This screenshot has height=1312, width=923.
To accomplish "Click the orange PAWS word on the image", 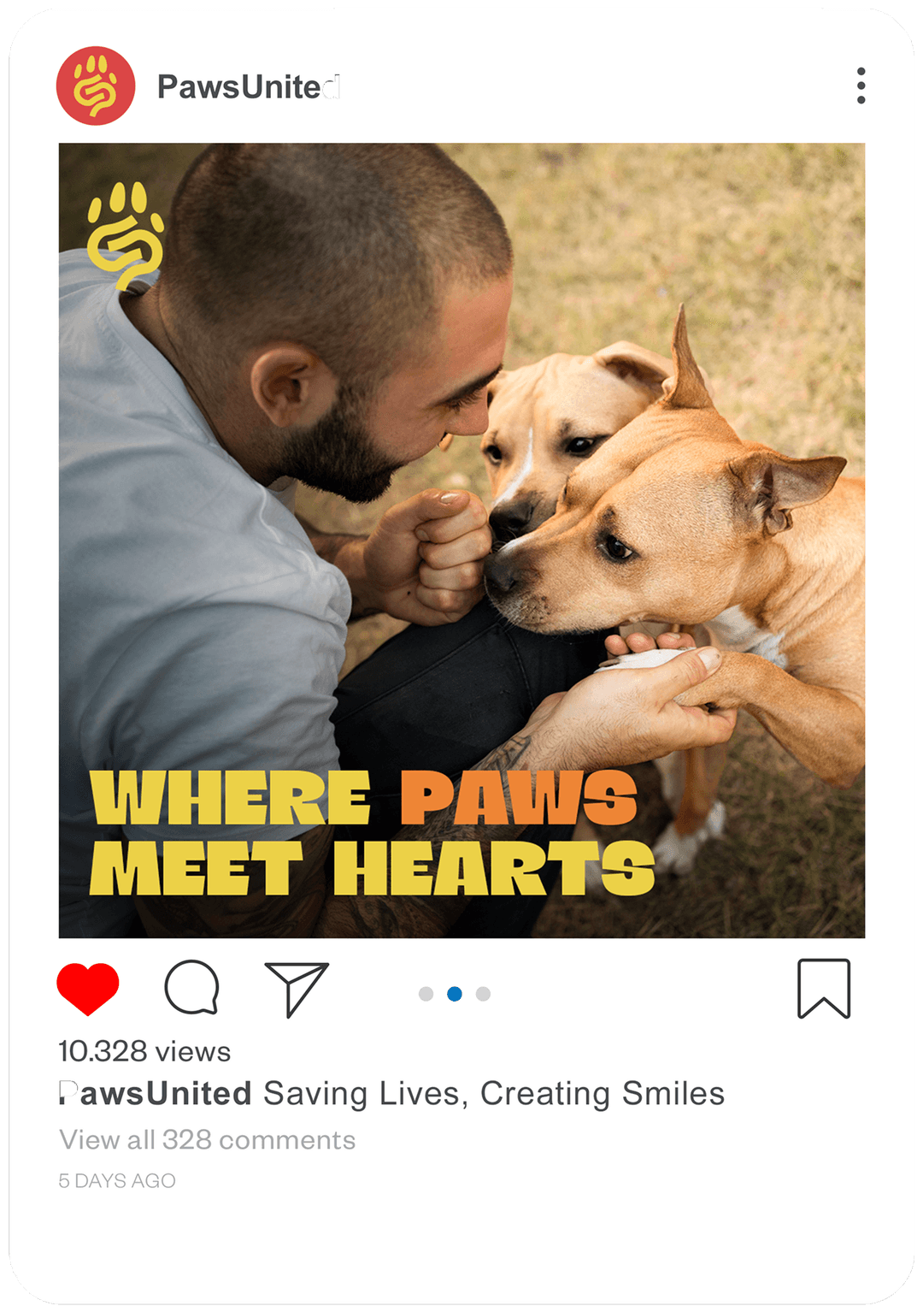I will pos(520,798).
